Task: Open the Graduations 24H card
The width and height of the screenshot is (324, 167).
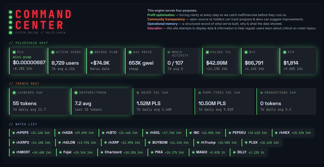Action: pos(286,102)
